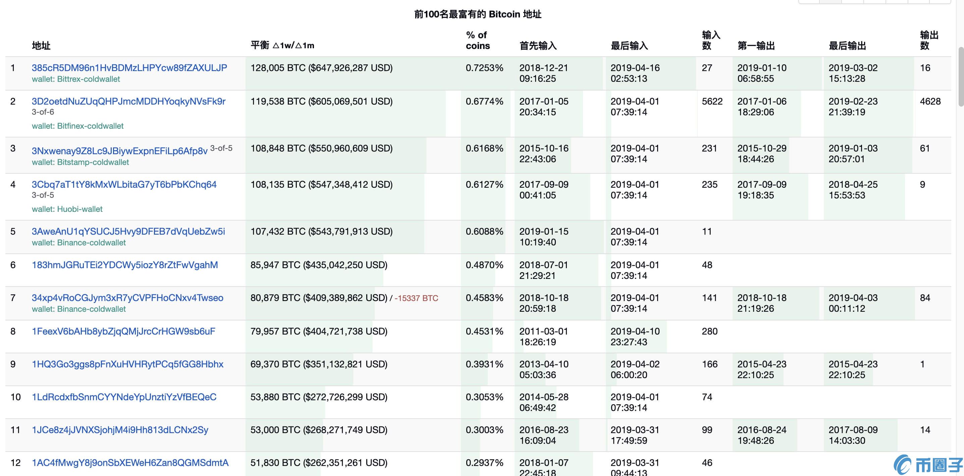Open address 3Nxwenay9Z8Lc9JBiywExpnEFiLp6Afp8v
This screenshot has height=476, width=964.
coord(119,151)
